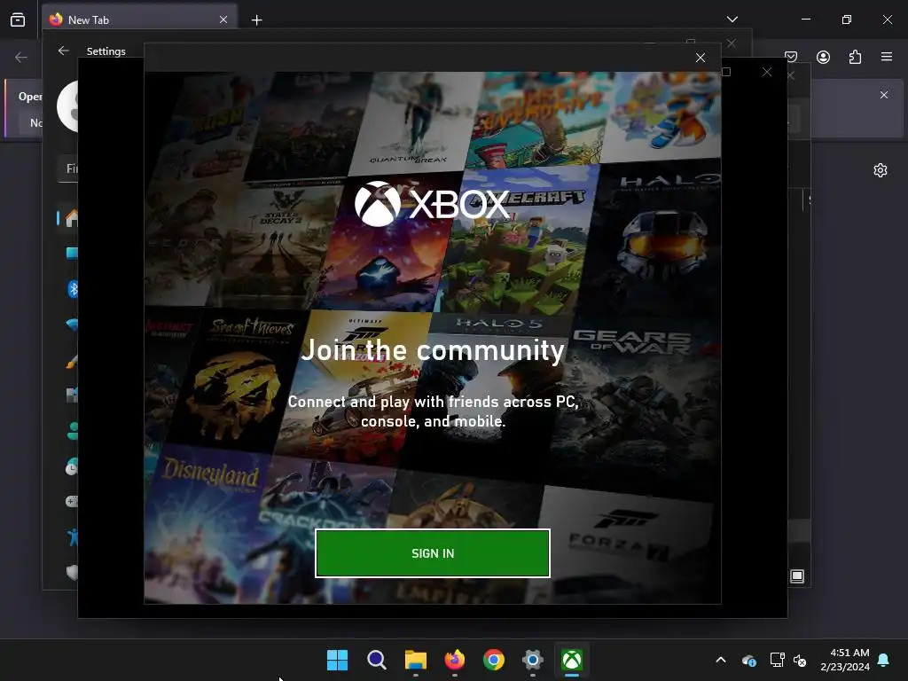Open the Firefox hamburger application menu

click(887, 57)
